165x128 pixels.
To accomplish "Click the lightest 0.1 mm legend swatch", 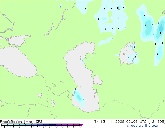I will point(4,125).
